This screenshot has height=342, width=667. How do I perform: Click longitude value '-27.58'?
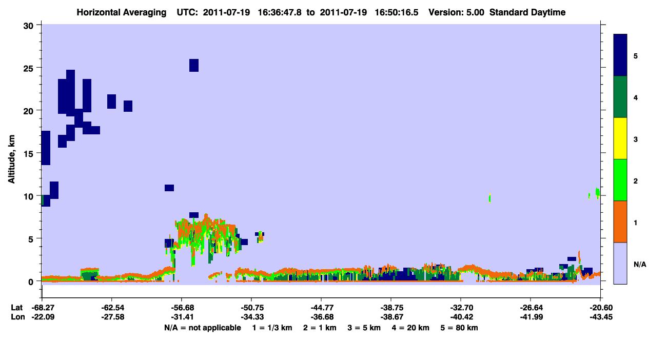pos(111,317)
